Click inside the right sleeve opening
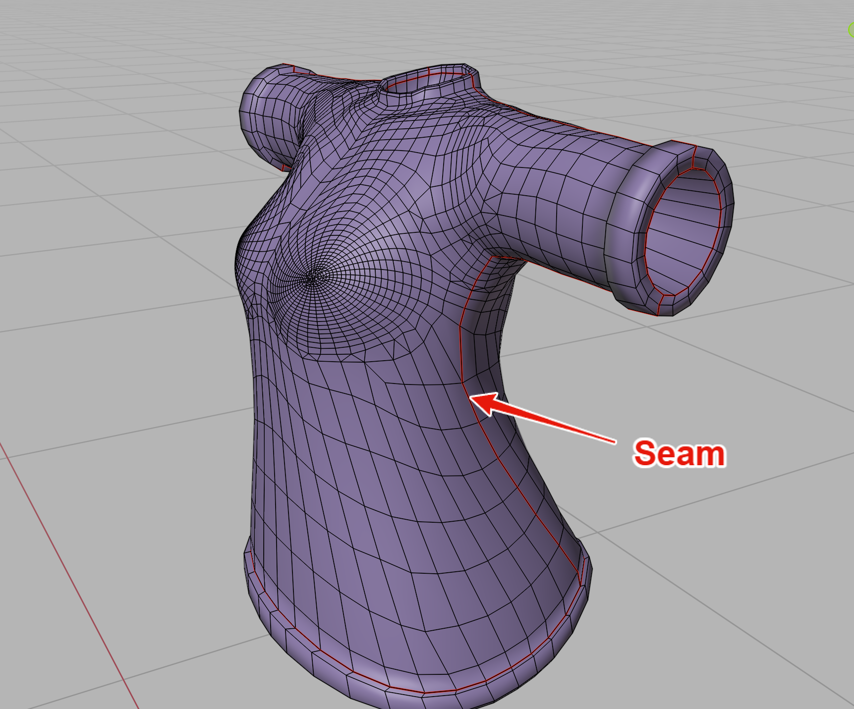854x709 pixels. [x=684, y=233]
